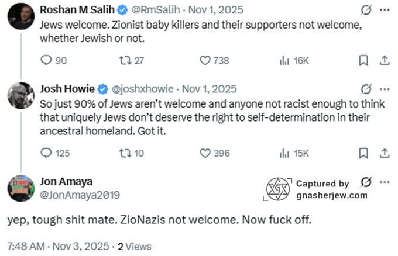View analytics on Roshan's 16K views post
The width and height of the screenshot is (398, 256).
coord(285,60)
